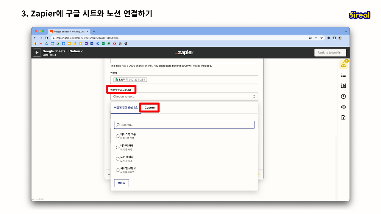
Task: Open the Notion bookmark icon
Action: click(x=120, y=44)
